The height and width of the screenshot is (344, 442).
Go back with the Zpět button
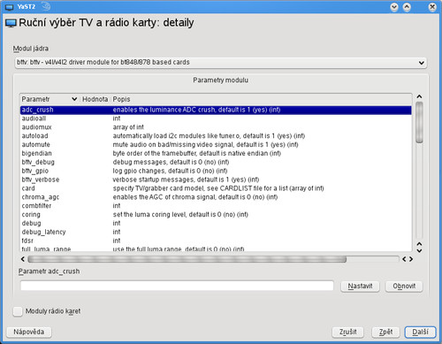tap(385, 332)
